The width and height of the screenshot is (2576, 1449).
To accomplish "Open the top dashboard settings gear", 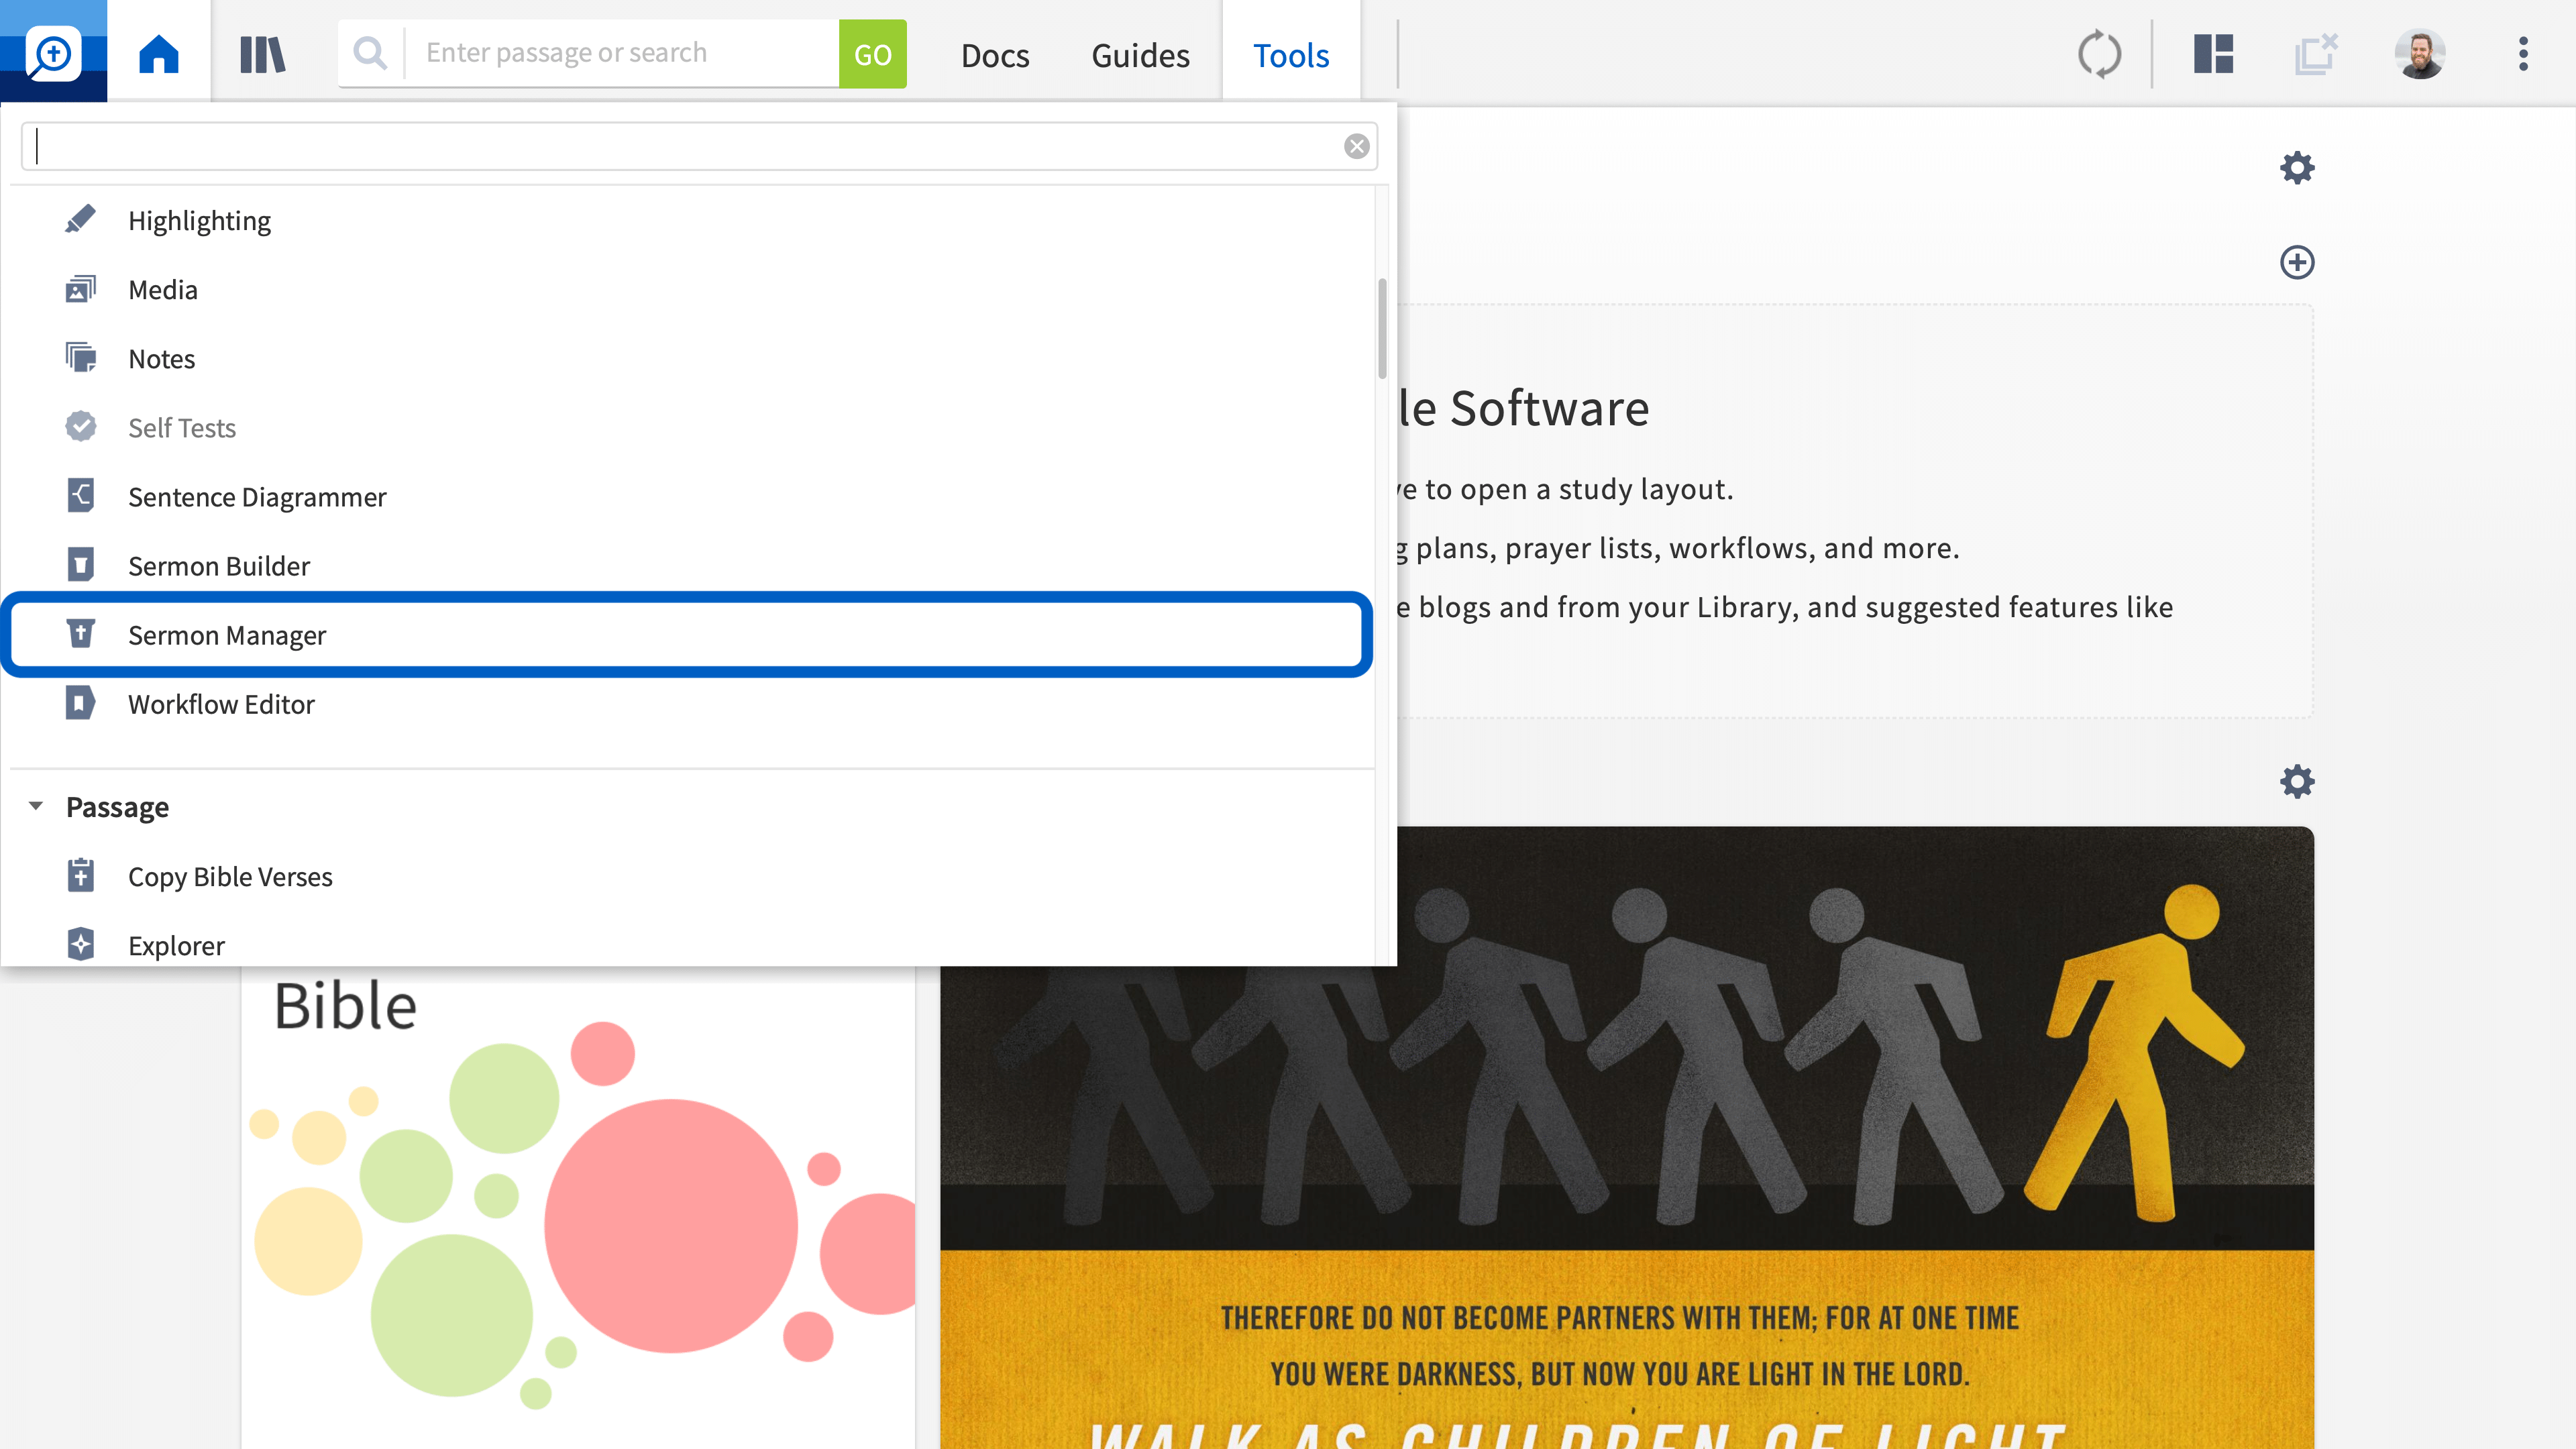I will [x=2297, y=167].
